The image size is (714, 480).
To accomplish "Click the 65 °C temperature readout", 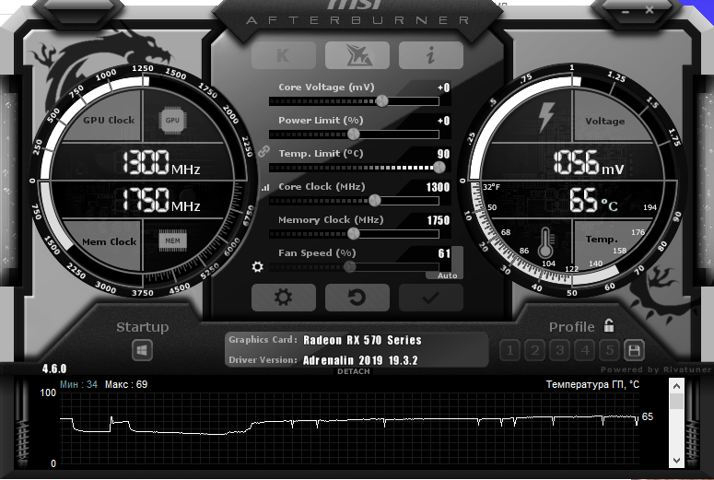I will point(593,200).
